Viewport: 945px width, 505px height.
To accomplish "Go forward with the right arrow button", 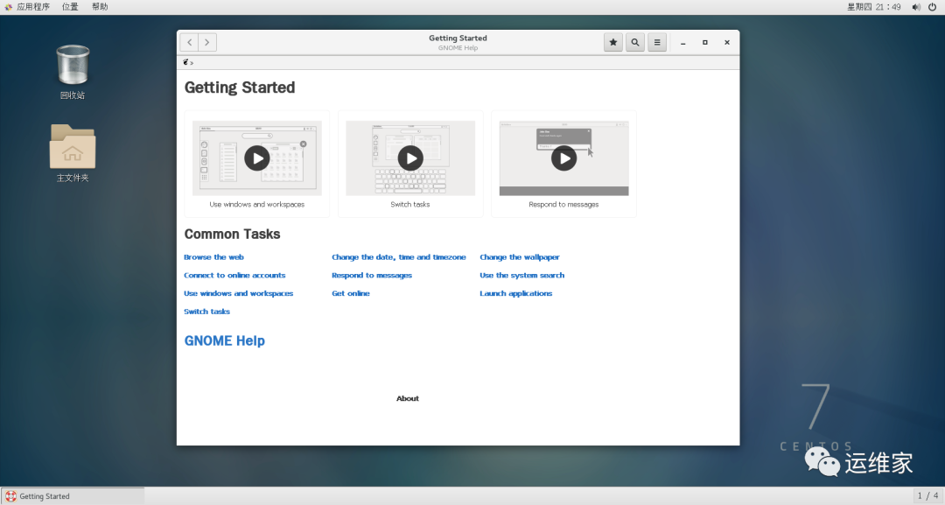I will tap(207, 42).
